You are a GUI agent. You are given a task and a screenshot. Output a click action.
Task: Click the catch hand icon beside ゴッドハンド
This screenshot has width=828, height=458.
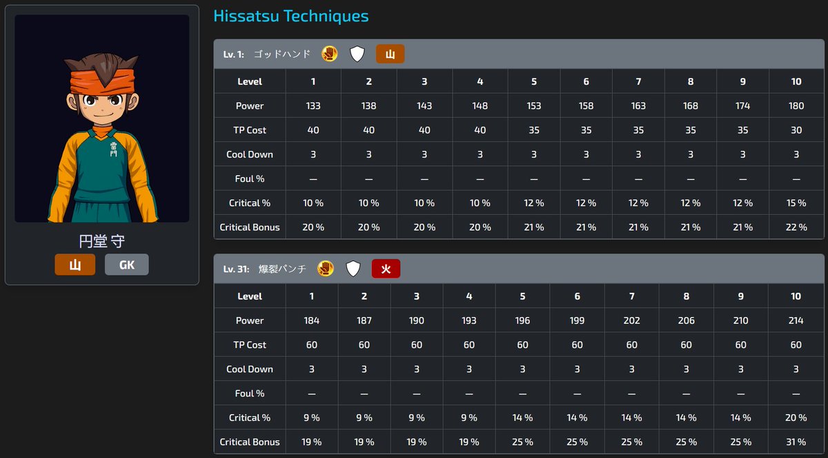click(x=330, y=54)
